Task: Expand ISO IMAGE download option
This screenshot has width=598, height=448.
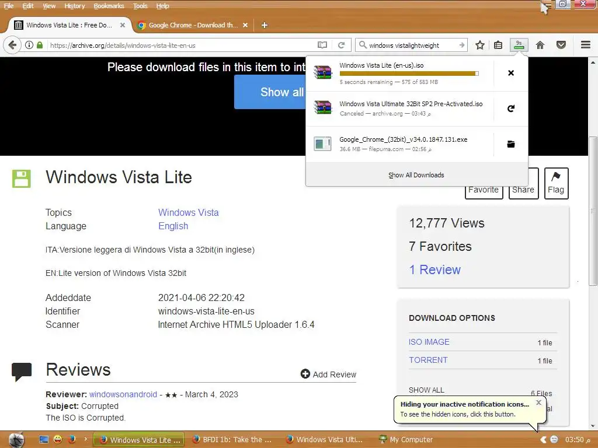Action: pos(429,342)
